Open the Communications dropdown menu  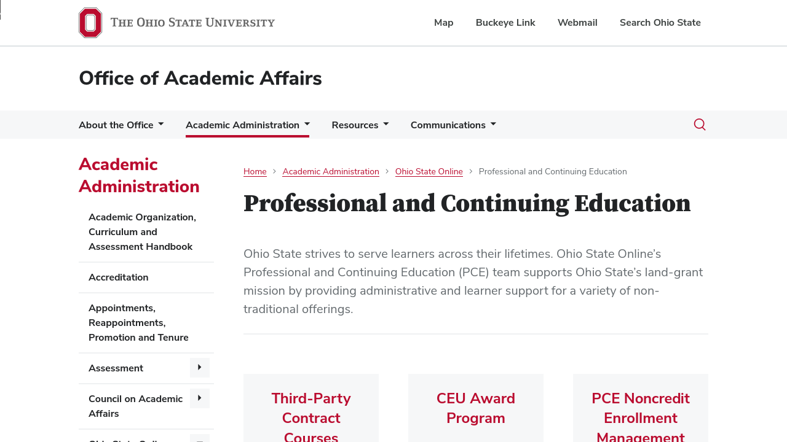[x=453, y=125]
